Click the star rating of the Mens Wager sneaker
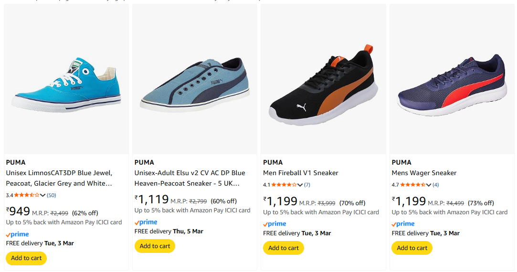The height and width of the screenshot is (272, 517). tap(412, 185)
